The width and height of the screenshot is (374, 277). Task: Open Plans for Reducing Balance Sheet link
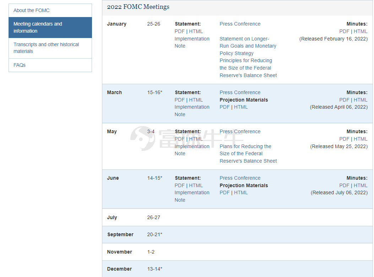[248, 154]
